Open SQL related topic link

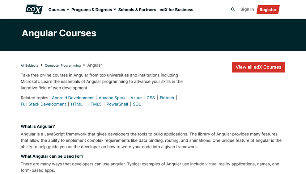(137, 104)
